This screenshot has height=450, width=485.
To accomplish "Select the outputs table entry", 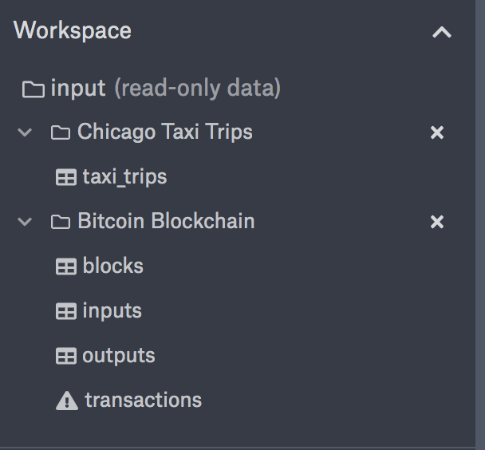I will point(118,356).
